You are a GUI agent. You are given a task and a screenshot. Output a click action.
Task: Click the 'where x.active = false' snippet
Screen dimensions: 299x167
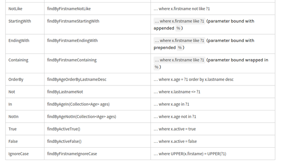click(175, 141)
